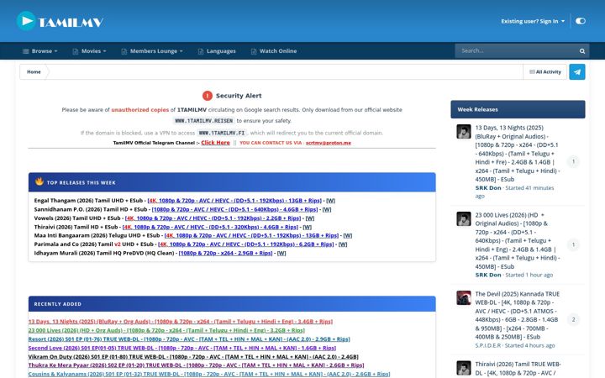This screenshot has width=605, height=378.
Task: Click [W] link on Maa Inti Bangaaram row
Action: 348,236
